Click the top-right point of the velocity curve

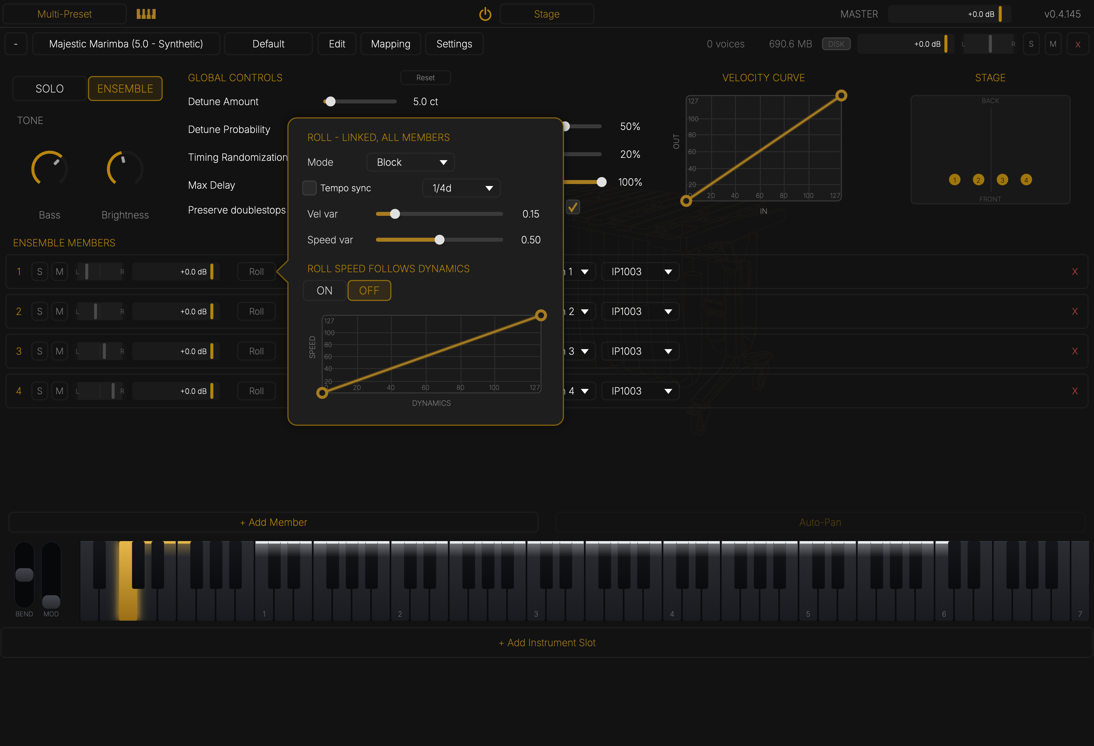pos(841,95)
